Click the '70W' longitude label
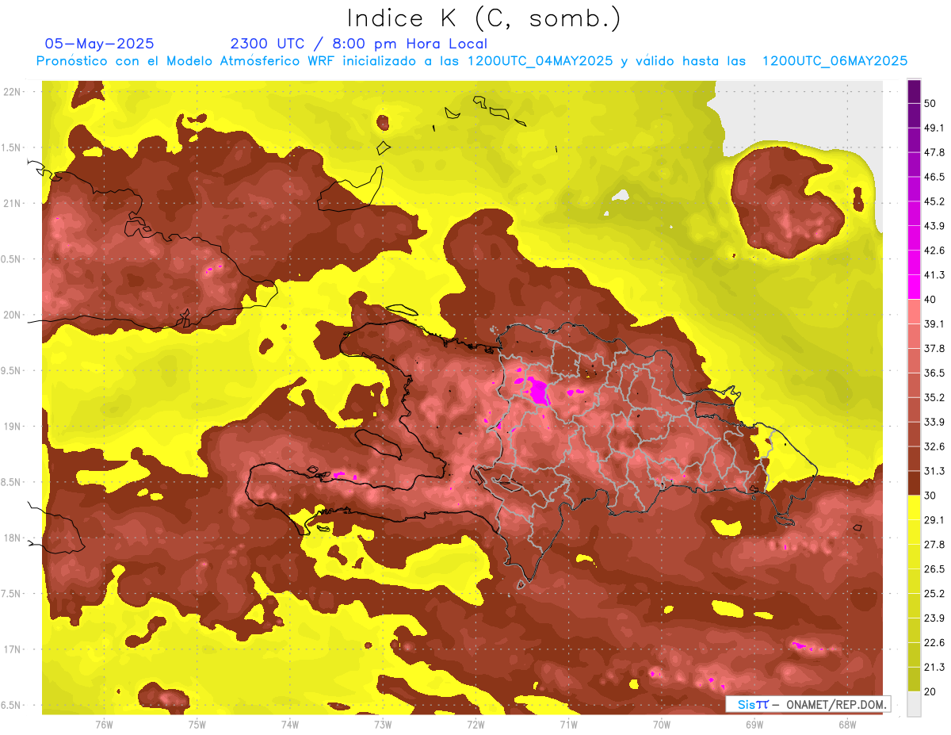The image size is (951, 735). click(x=662, y=725)
